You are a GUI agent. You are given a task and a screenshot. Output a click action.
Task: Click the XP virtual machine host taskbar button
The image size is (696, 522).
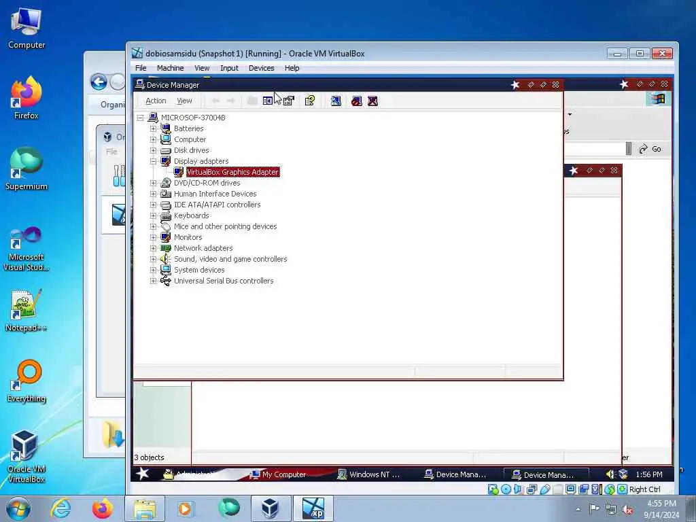tap(313, 508)
